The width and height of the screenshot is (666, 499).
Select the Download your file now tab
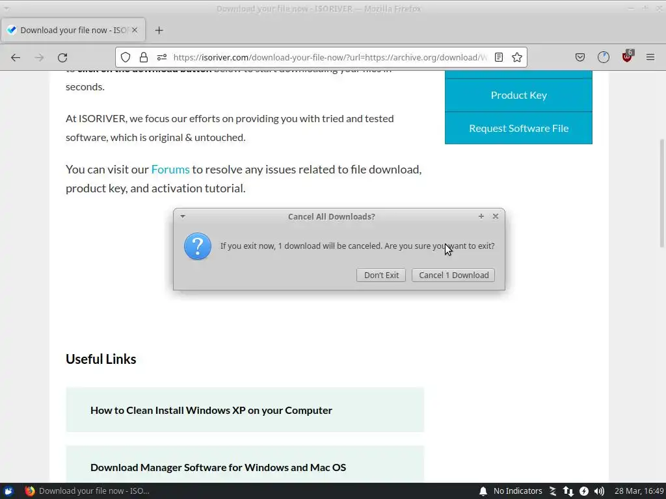coord(73,30)
